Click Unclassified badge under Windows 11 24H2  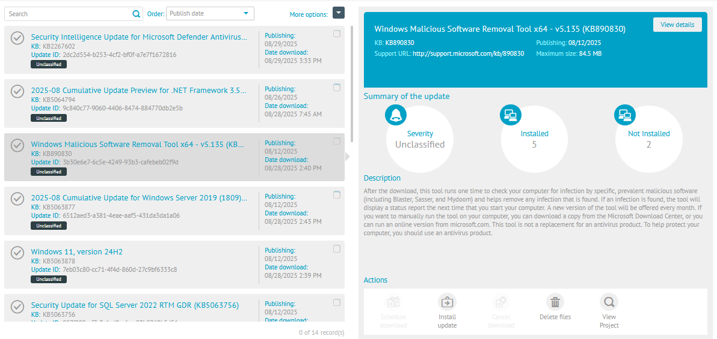tap(49, 279)
